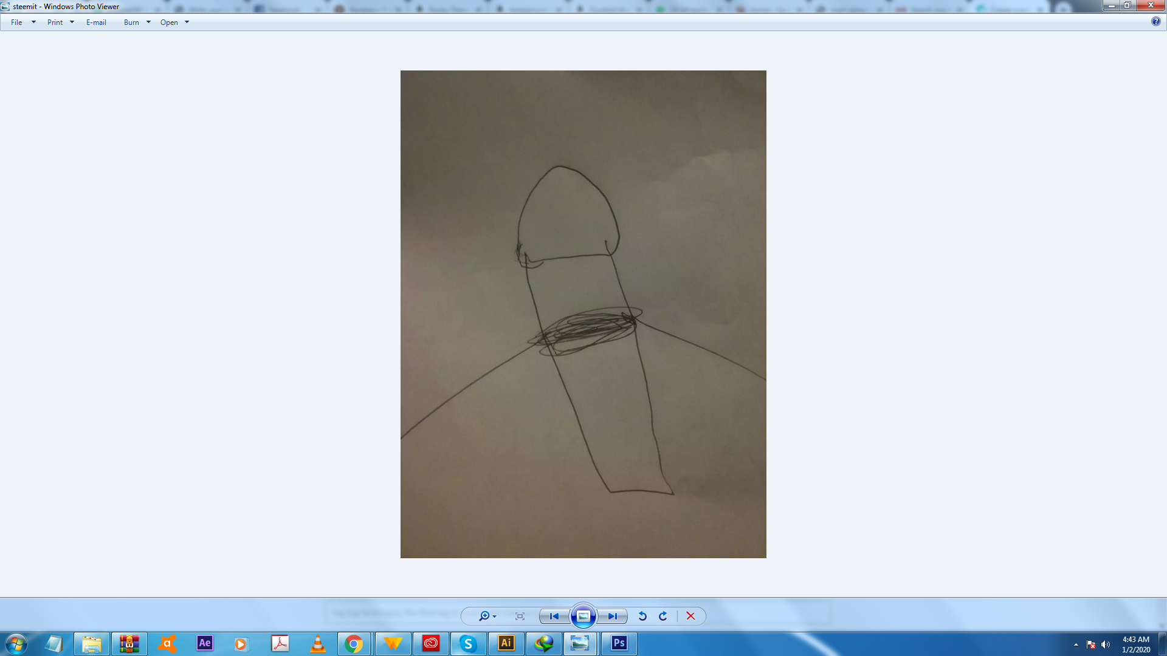Show hidden system tray icons
This screenshot has height=656, width=1167.
tap(1076, 644)
